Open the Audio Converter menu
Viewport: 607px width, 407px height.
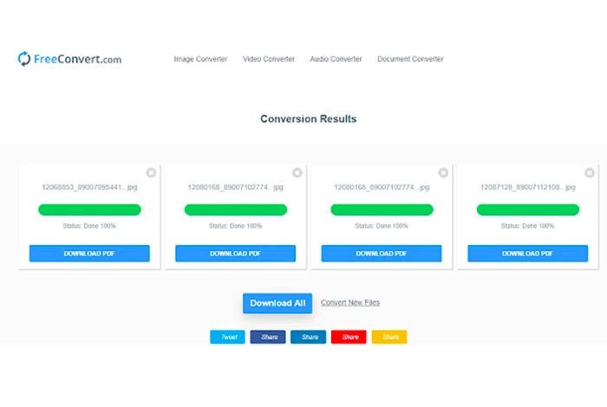[336, 59]
